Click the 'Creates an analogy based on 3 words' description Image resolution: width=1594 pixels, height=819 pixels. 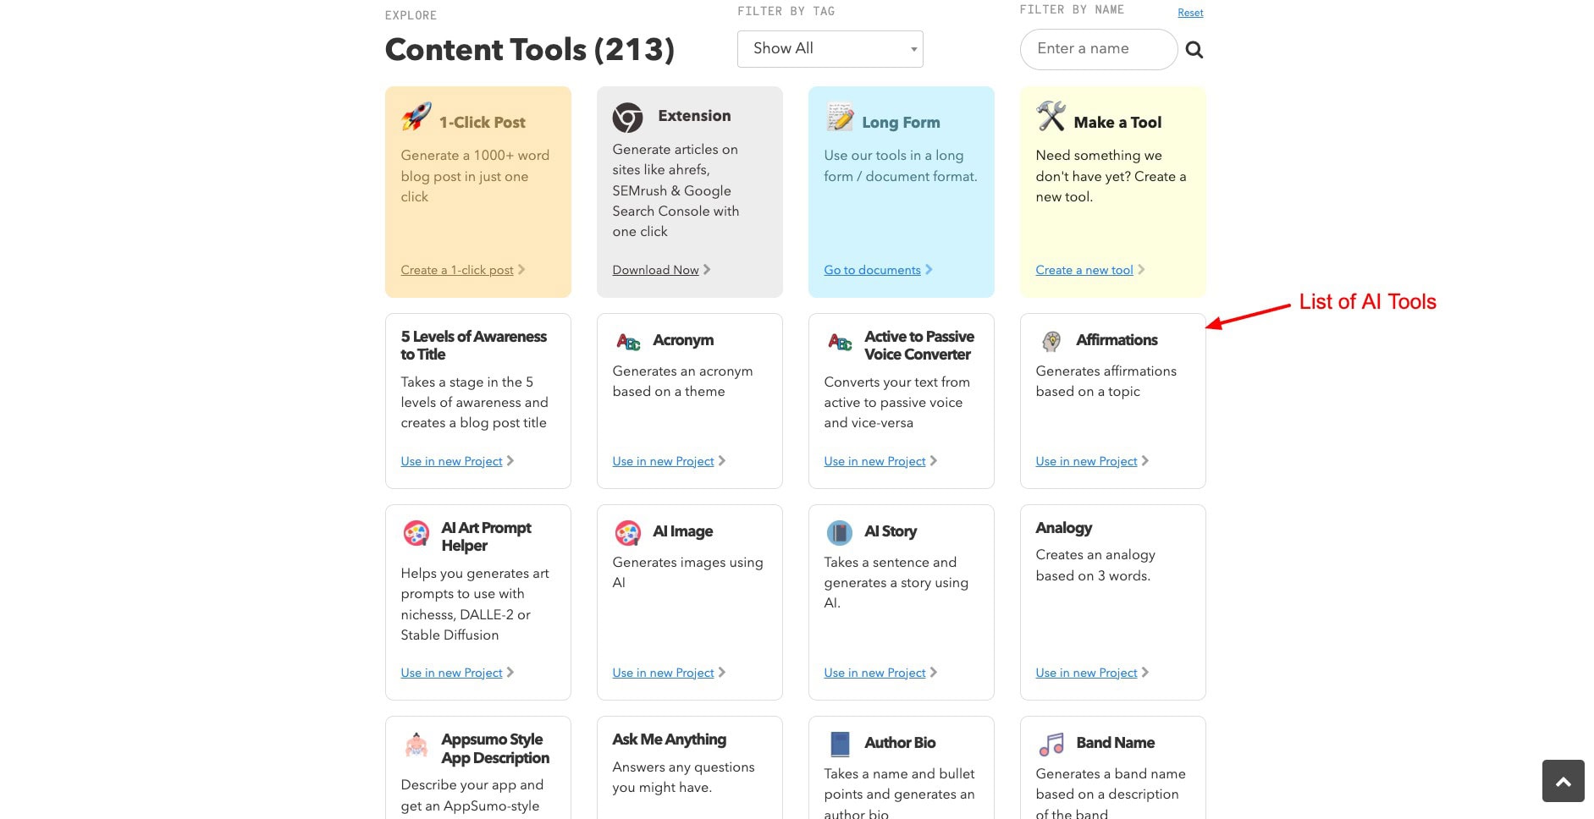1095,565
